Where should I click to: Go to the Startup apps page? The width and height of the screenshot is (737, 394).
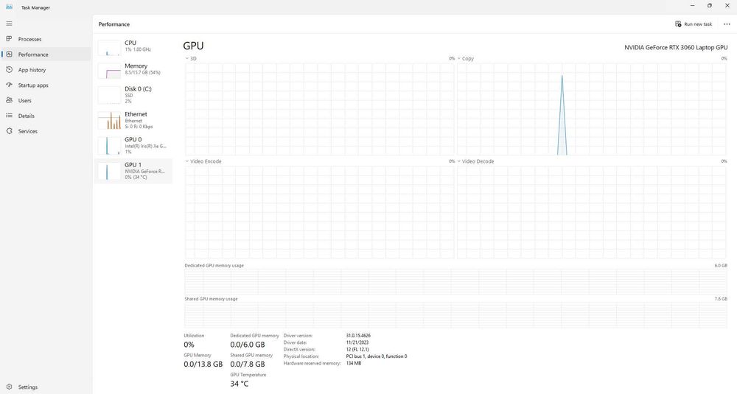tap(46, 85)
